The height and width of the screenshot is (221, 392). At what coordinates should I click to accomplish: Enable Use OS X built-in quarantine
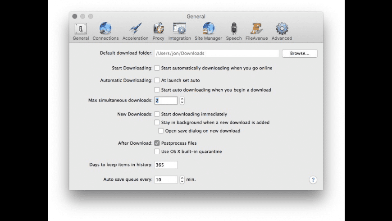[157, 152]
